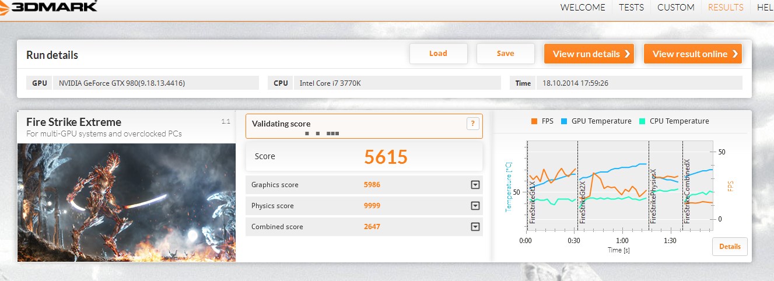Click the green CPU Temperature legend swatch
This screenshot has height=281, width=774.
(x=642, y=121)
